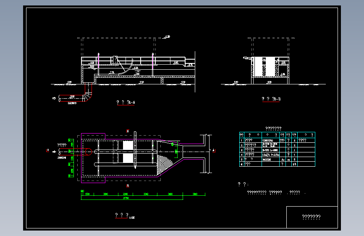364x236 pixels.
Task: Select the B-B section title label
Action: click(x=271, y=99)
